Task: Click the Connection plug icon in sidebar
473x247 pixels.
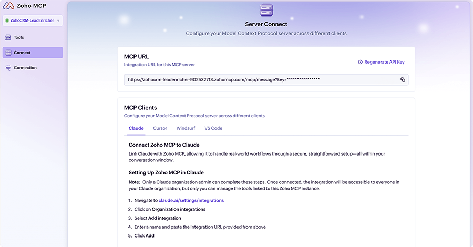Action: click(8, 68)
